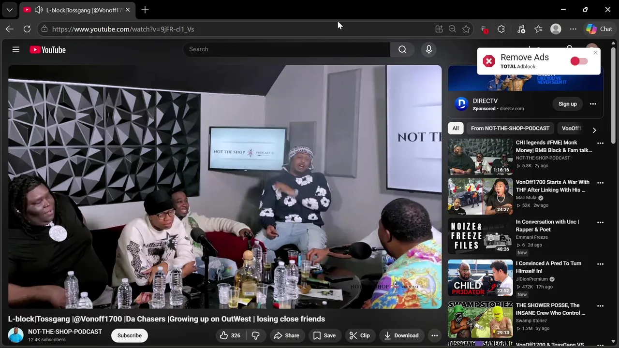Select From NOT-THE-SHOP-PODCAST filter chip

click(510, 128)
